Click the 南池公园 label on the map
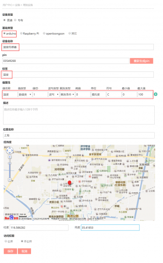The image size is (163, 263). pos(73,216)
